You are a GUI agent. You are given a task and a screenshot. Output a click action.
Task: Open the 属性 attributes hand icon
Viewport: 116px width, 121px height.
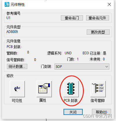[x=44, y=89]
